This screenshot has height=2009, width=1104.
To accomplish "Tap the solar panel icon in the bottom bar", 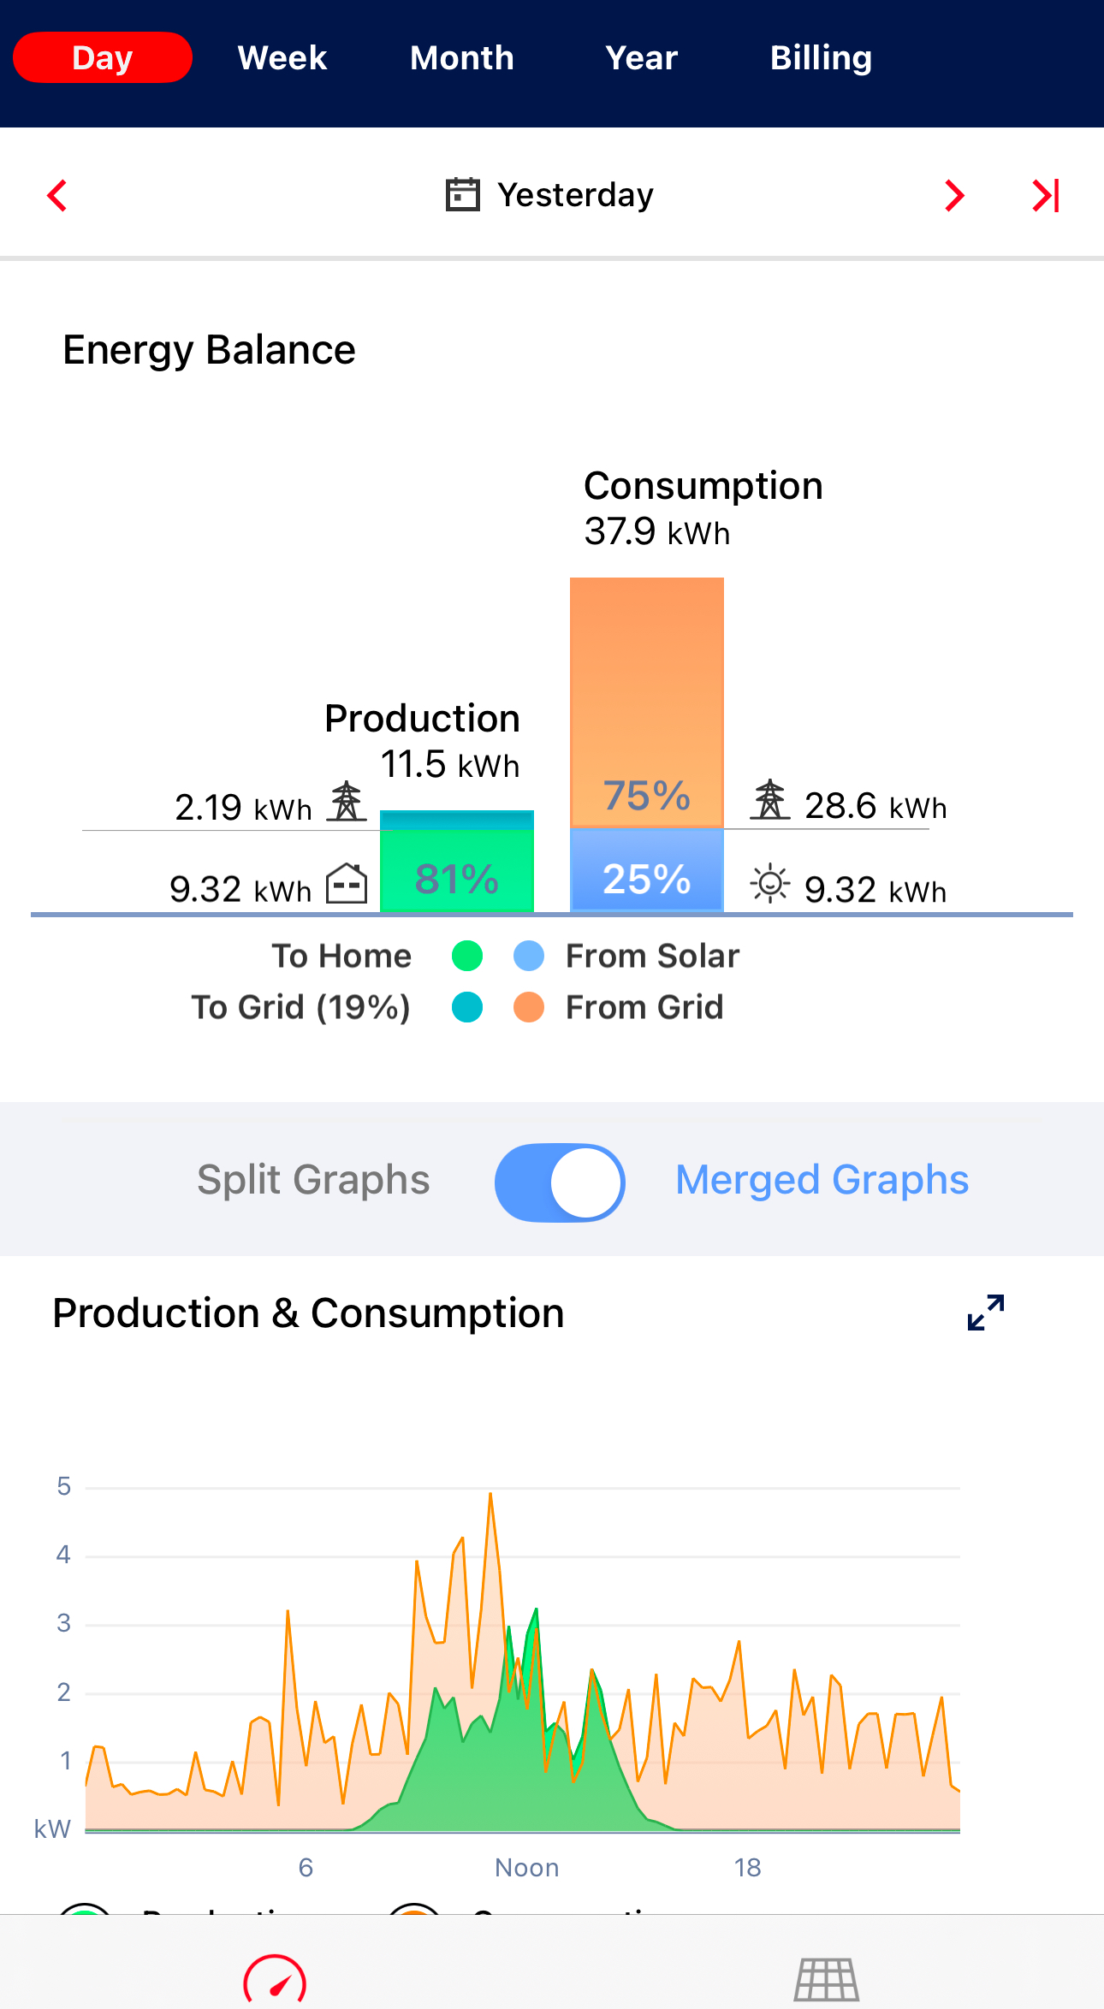I will point(826,1979).
